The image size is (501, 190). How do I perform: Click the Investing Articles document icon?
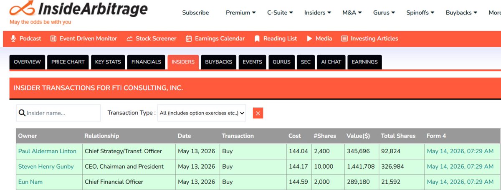pos(344,38)
